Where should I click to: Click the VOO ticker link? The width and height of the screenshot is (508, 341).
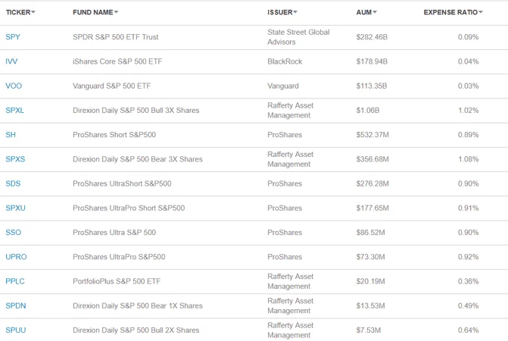[x=14, y=86]
